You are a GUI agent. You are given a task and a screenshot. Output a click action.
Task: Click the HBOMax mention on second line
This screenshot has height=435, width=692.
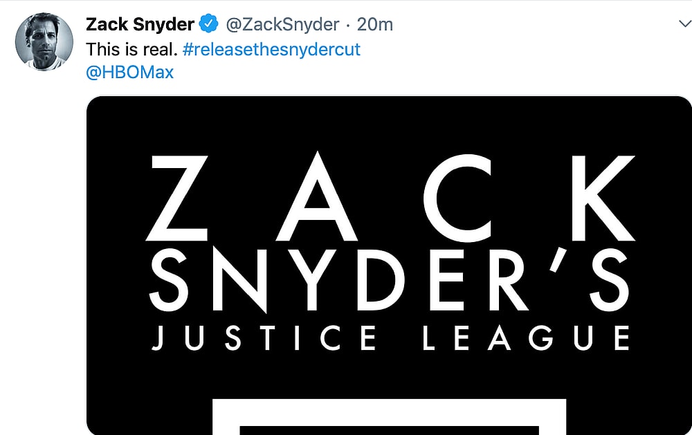[x=128, y=72]
